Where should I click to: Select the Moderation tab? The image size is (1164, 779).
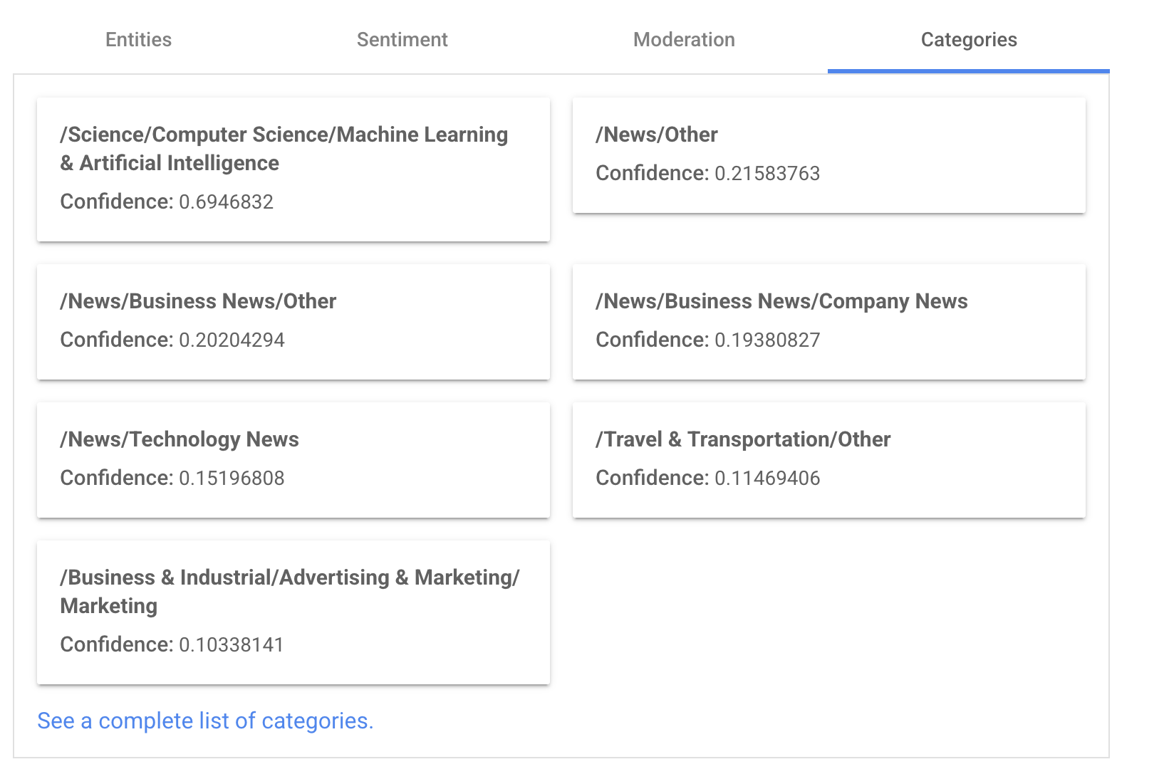coord(684,40)
